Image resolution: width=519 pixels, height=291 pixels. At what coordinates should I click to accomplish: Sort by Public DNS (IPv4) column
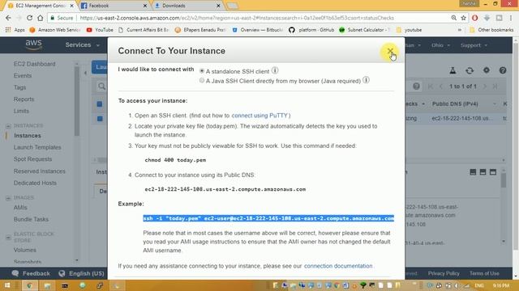(455, 104)
